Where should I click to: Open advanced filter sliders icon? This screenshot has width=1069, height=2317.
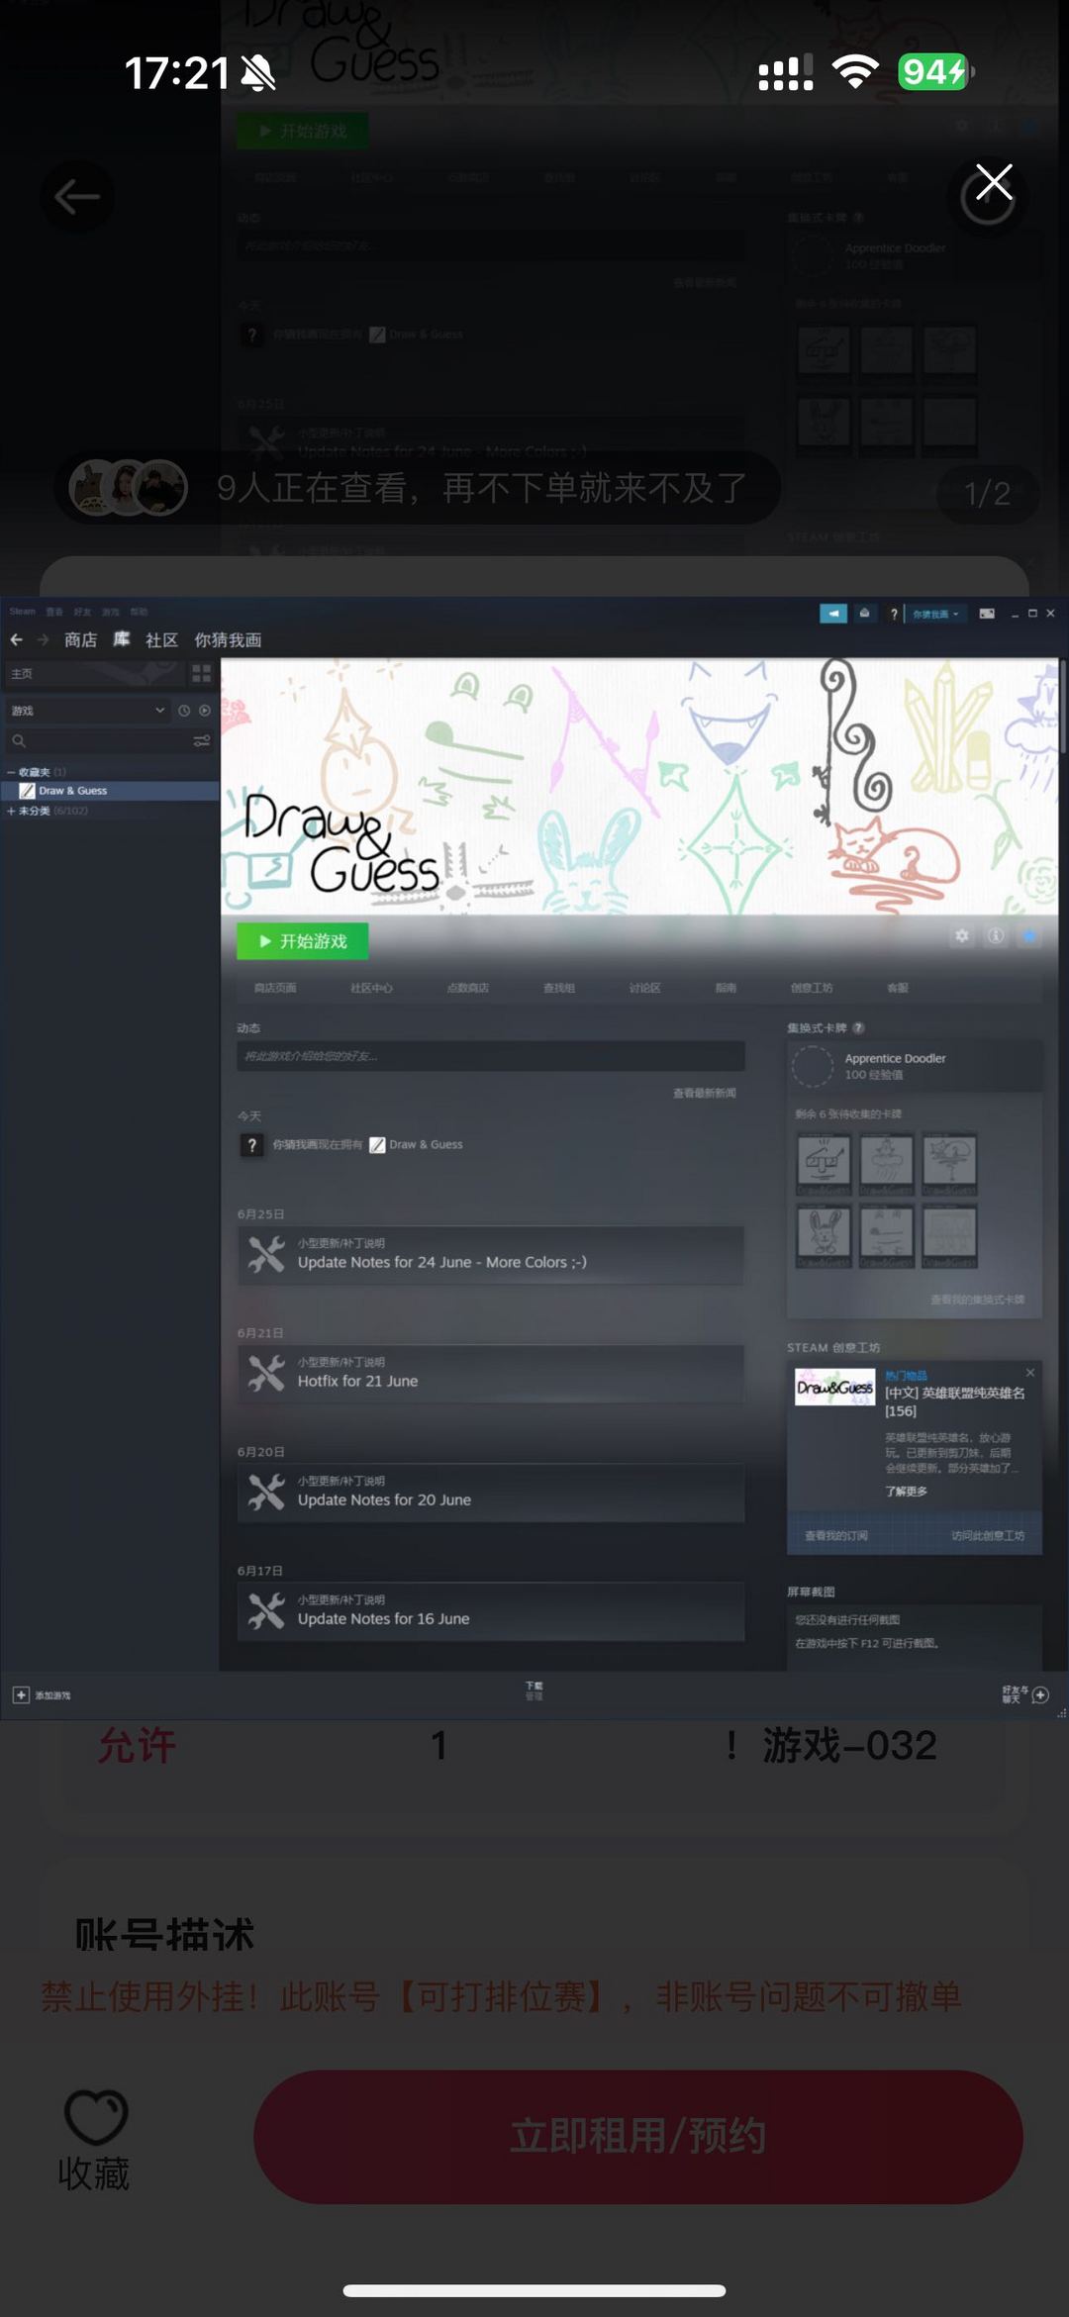click(202, 740)
